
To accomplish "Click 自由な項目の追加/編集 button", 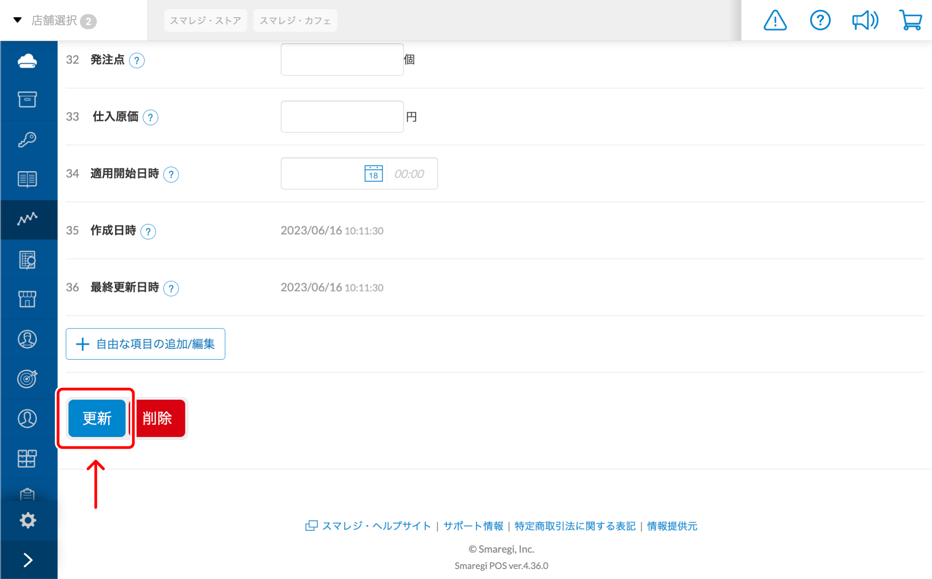I will [x=145, y=344].
